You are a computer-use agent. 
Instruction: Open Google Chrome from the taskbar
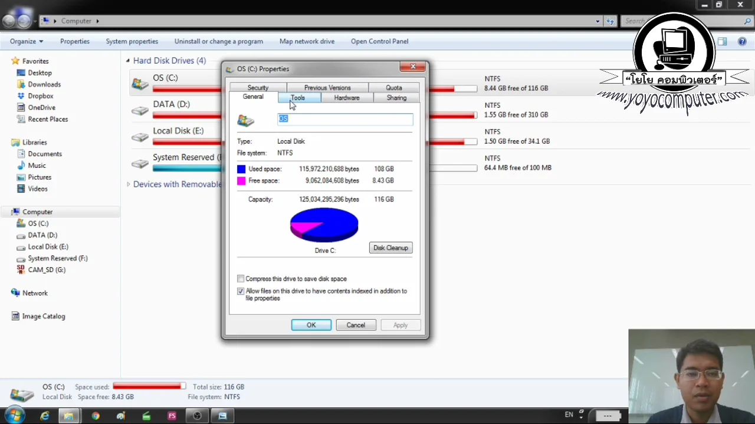(x=96, y=416)
